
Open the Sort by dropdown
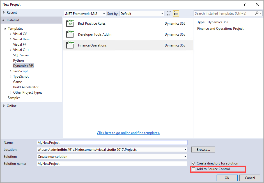pyautogui.click(x=142, y=14)
